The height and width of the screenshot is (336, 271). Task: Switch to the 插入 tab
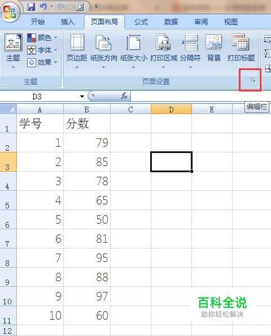[67, 22]
